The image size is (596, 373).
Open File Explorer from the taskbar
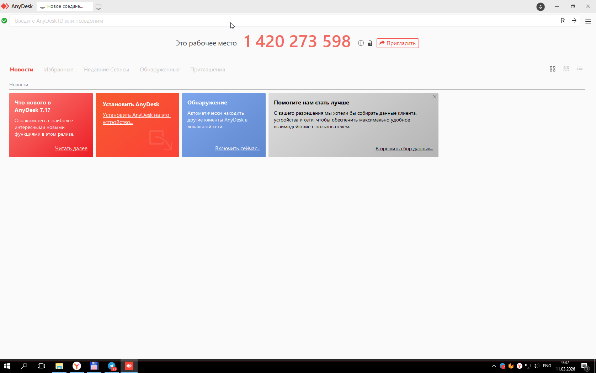[x=59, y=366]
